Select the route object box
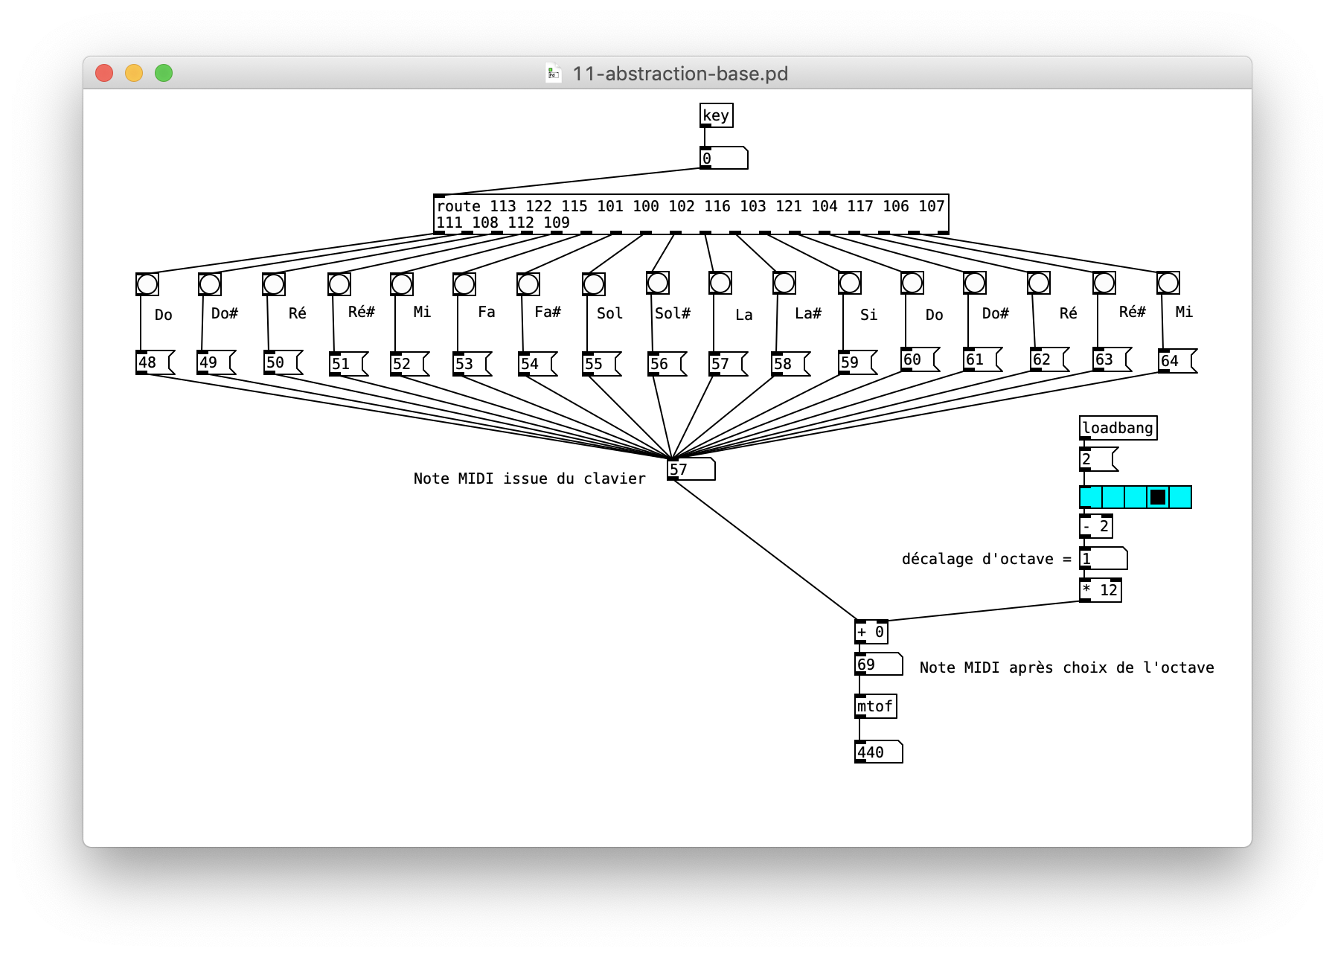 [x=691, y=214]
